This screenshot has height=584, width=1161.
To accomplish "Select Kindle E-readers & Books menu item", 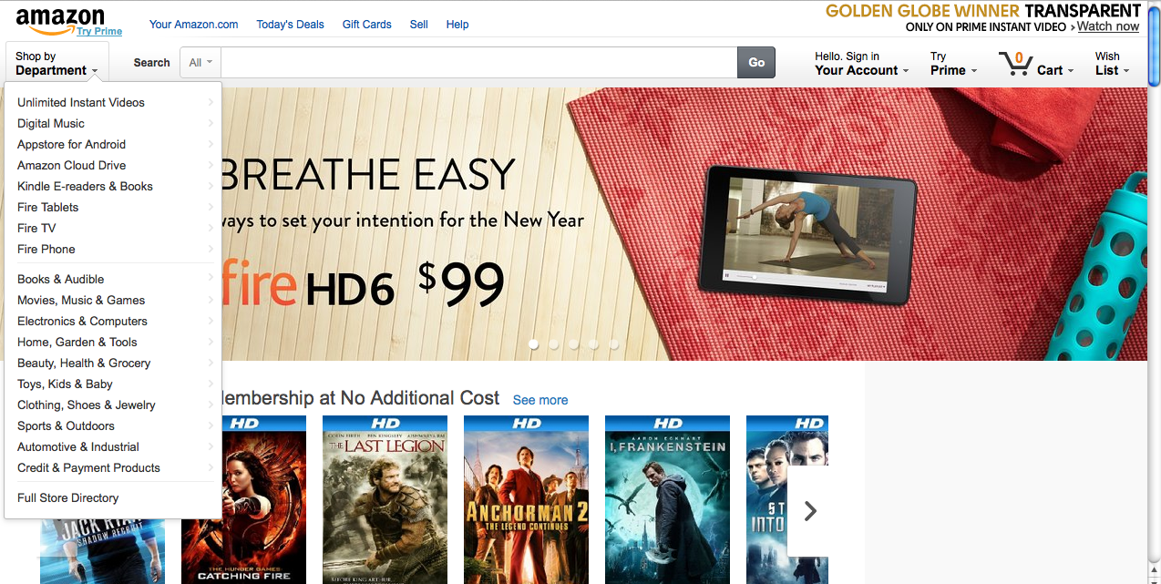I will pos(85,186).
